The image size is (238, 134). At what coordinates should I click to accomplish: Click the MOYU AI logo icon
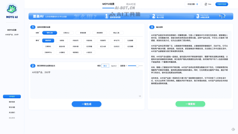click(12, 9)
